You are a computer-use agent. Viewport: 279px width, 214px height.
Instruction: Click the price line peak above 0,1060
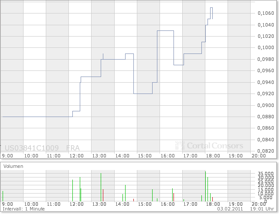point(211,8)
